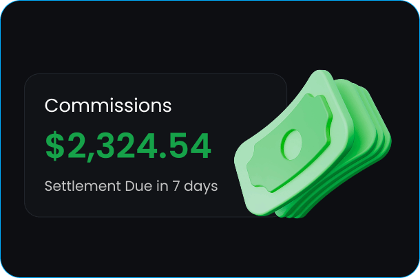Click the Settlement Due in 7 days text

pyautogui.click(x=131, y=186)
